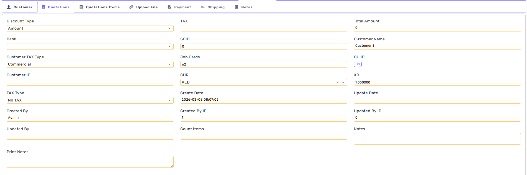Click the Upload File paperclip icon
Screen dimensions: 527x175
tap(131, 7)
